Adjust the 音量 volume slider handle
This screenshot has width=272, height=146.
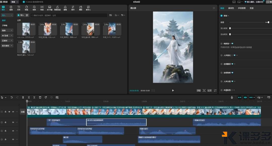[268, 22]
